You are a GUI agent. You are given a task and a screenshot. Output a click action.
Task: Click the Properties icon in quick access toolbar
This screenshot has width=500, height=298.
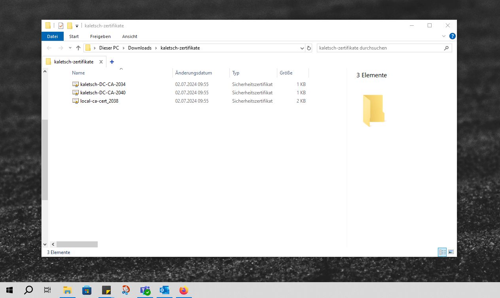pyautogui.click(x=61, y=26)
